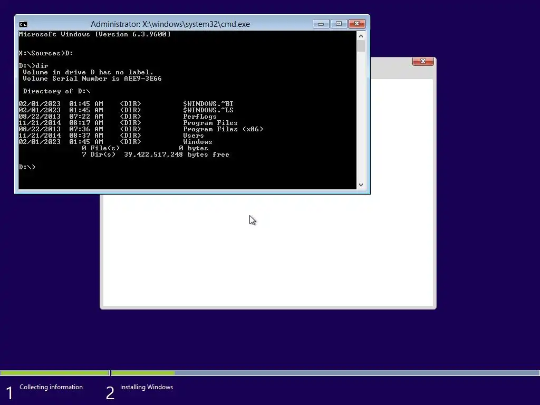Click the 'Installing Windows' step label
Image resolution: width=540 pixels, height=405 pixels.
click(147, 387)
